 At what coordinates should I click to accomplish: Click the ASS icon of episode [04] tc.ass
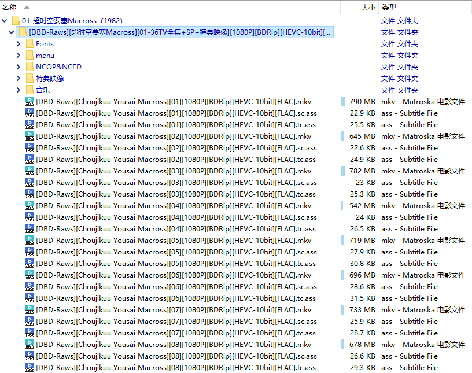click(29, 229)
